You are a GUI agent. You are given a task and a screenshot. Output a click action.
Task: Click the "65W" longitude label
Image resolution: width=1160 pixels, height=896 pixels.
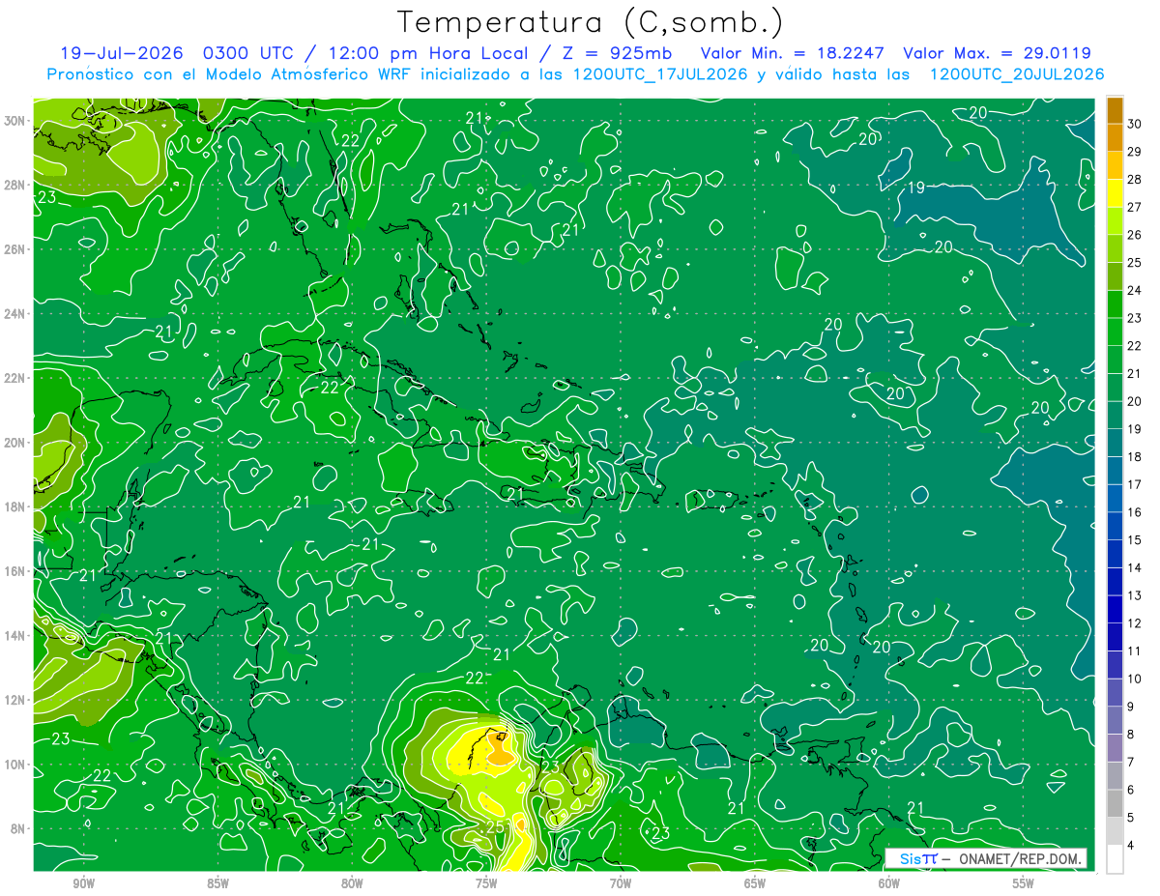click(755, 883)
